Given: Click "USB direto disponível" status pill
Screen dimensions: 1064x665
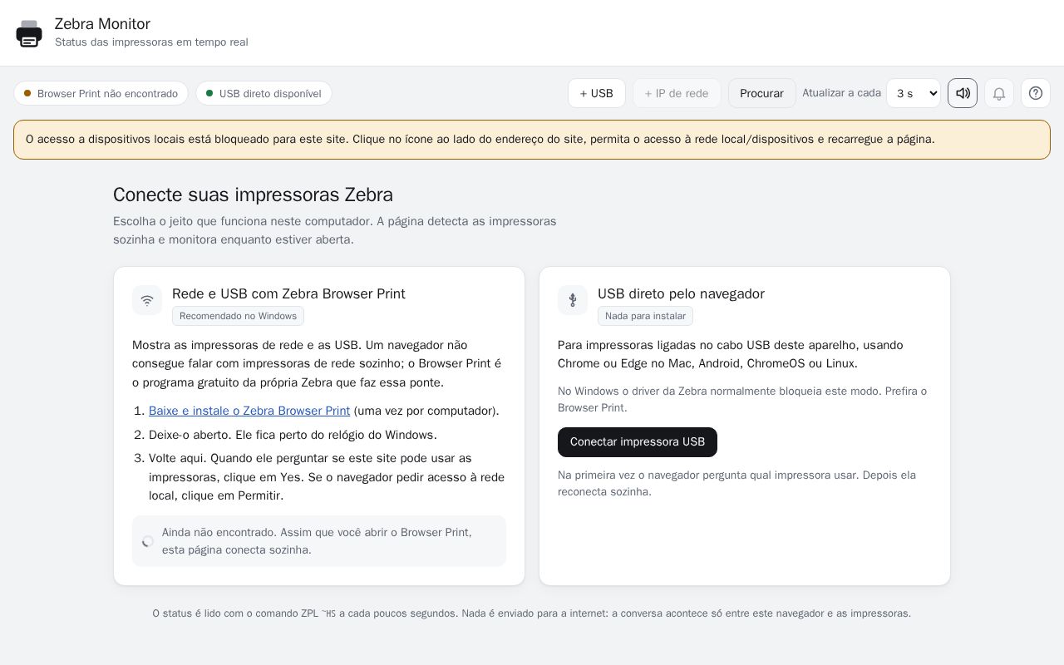Looking at the screenshot, I should [x=264, y=93].
